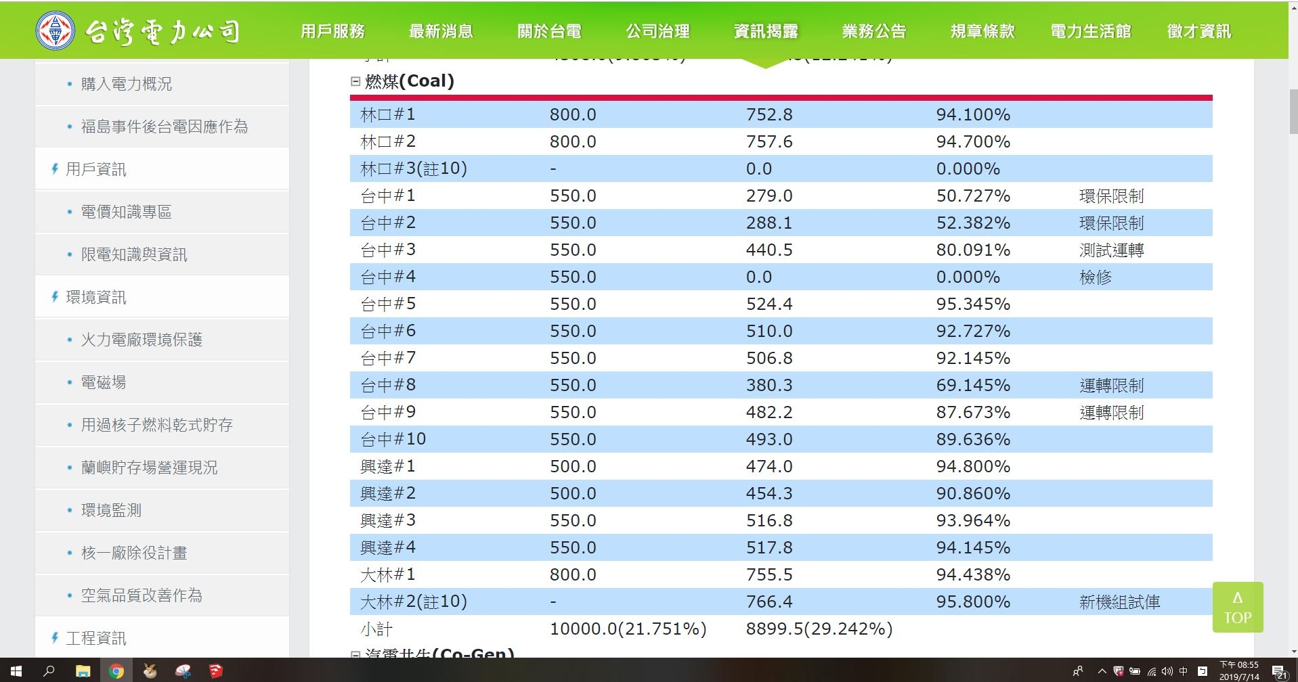
Task: Open the 最新消息 menu
Action: [441, 31]
